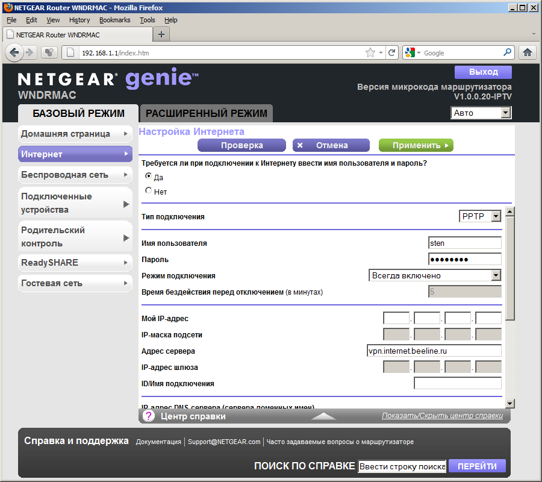Viewport: 542px width, 482px height.
Task: Click the 'ПЕРЕЙТИ' search go button
Action: pos(477,466)
